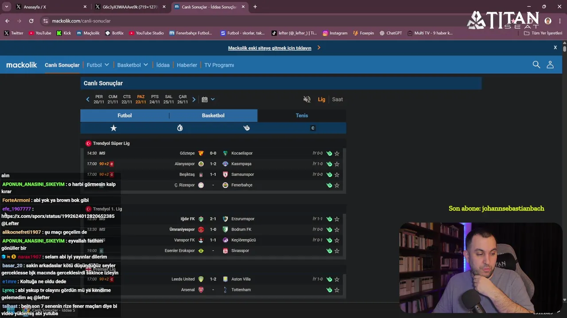567x318 pixels.
Task: Expand the Chrome tab search chevron
Action: pyautogui.click(x=6, y=7)
